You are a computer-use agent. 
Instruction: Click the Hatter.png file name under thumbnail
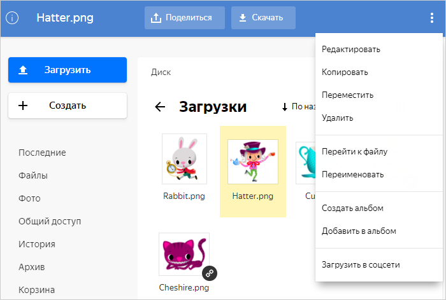point(252,196)
